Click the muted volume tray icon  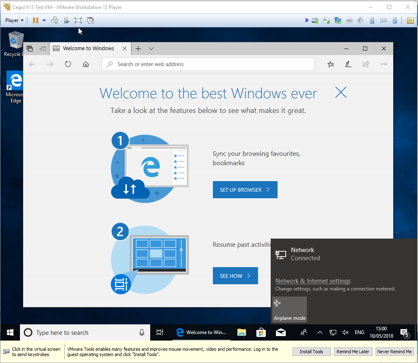(x=346, y=332)
